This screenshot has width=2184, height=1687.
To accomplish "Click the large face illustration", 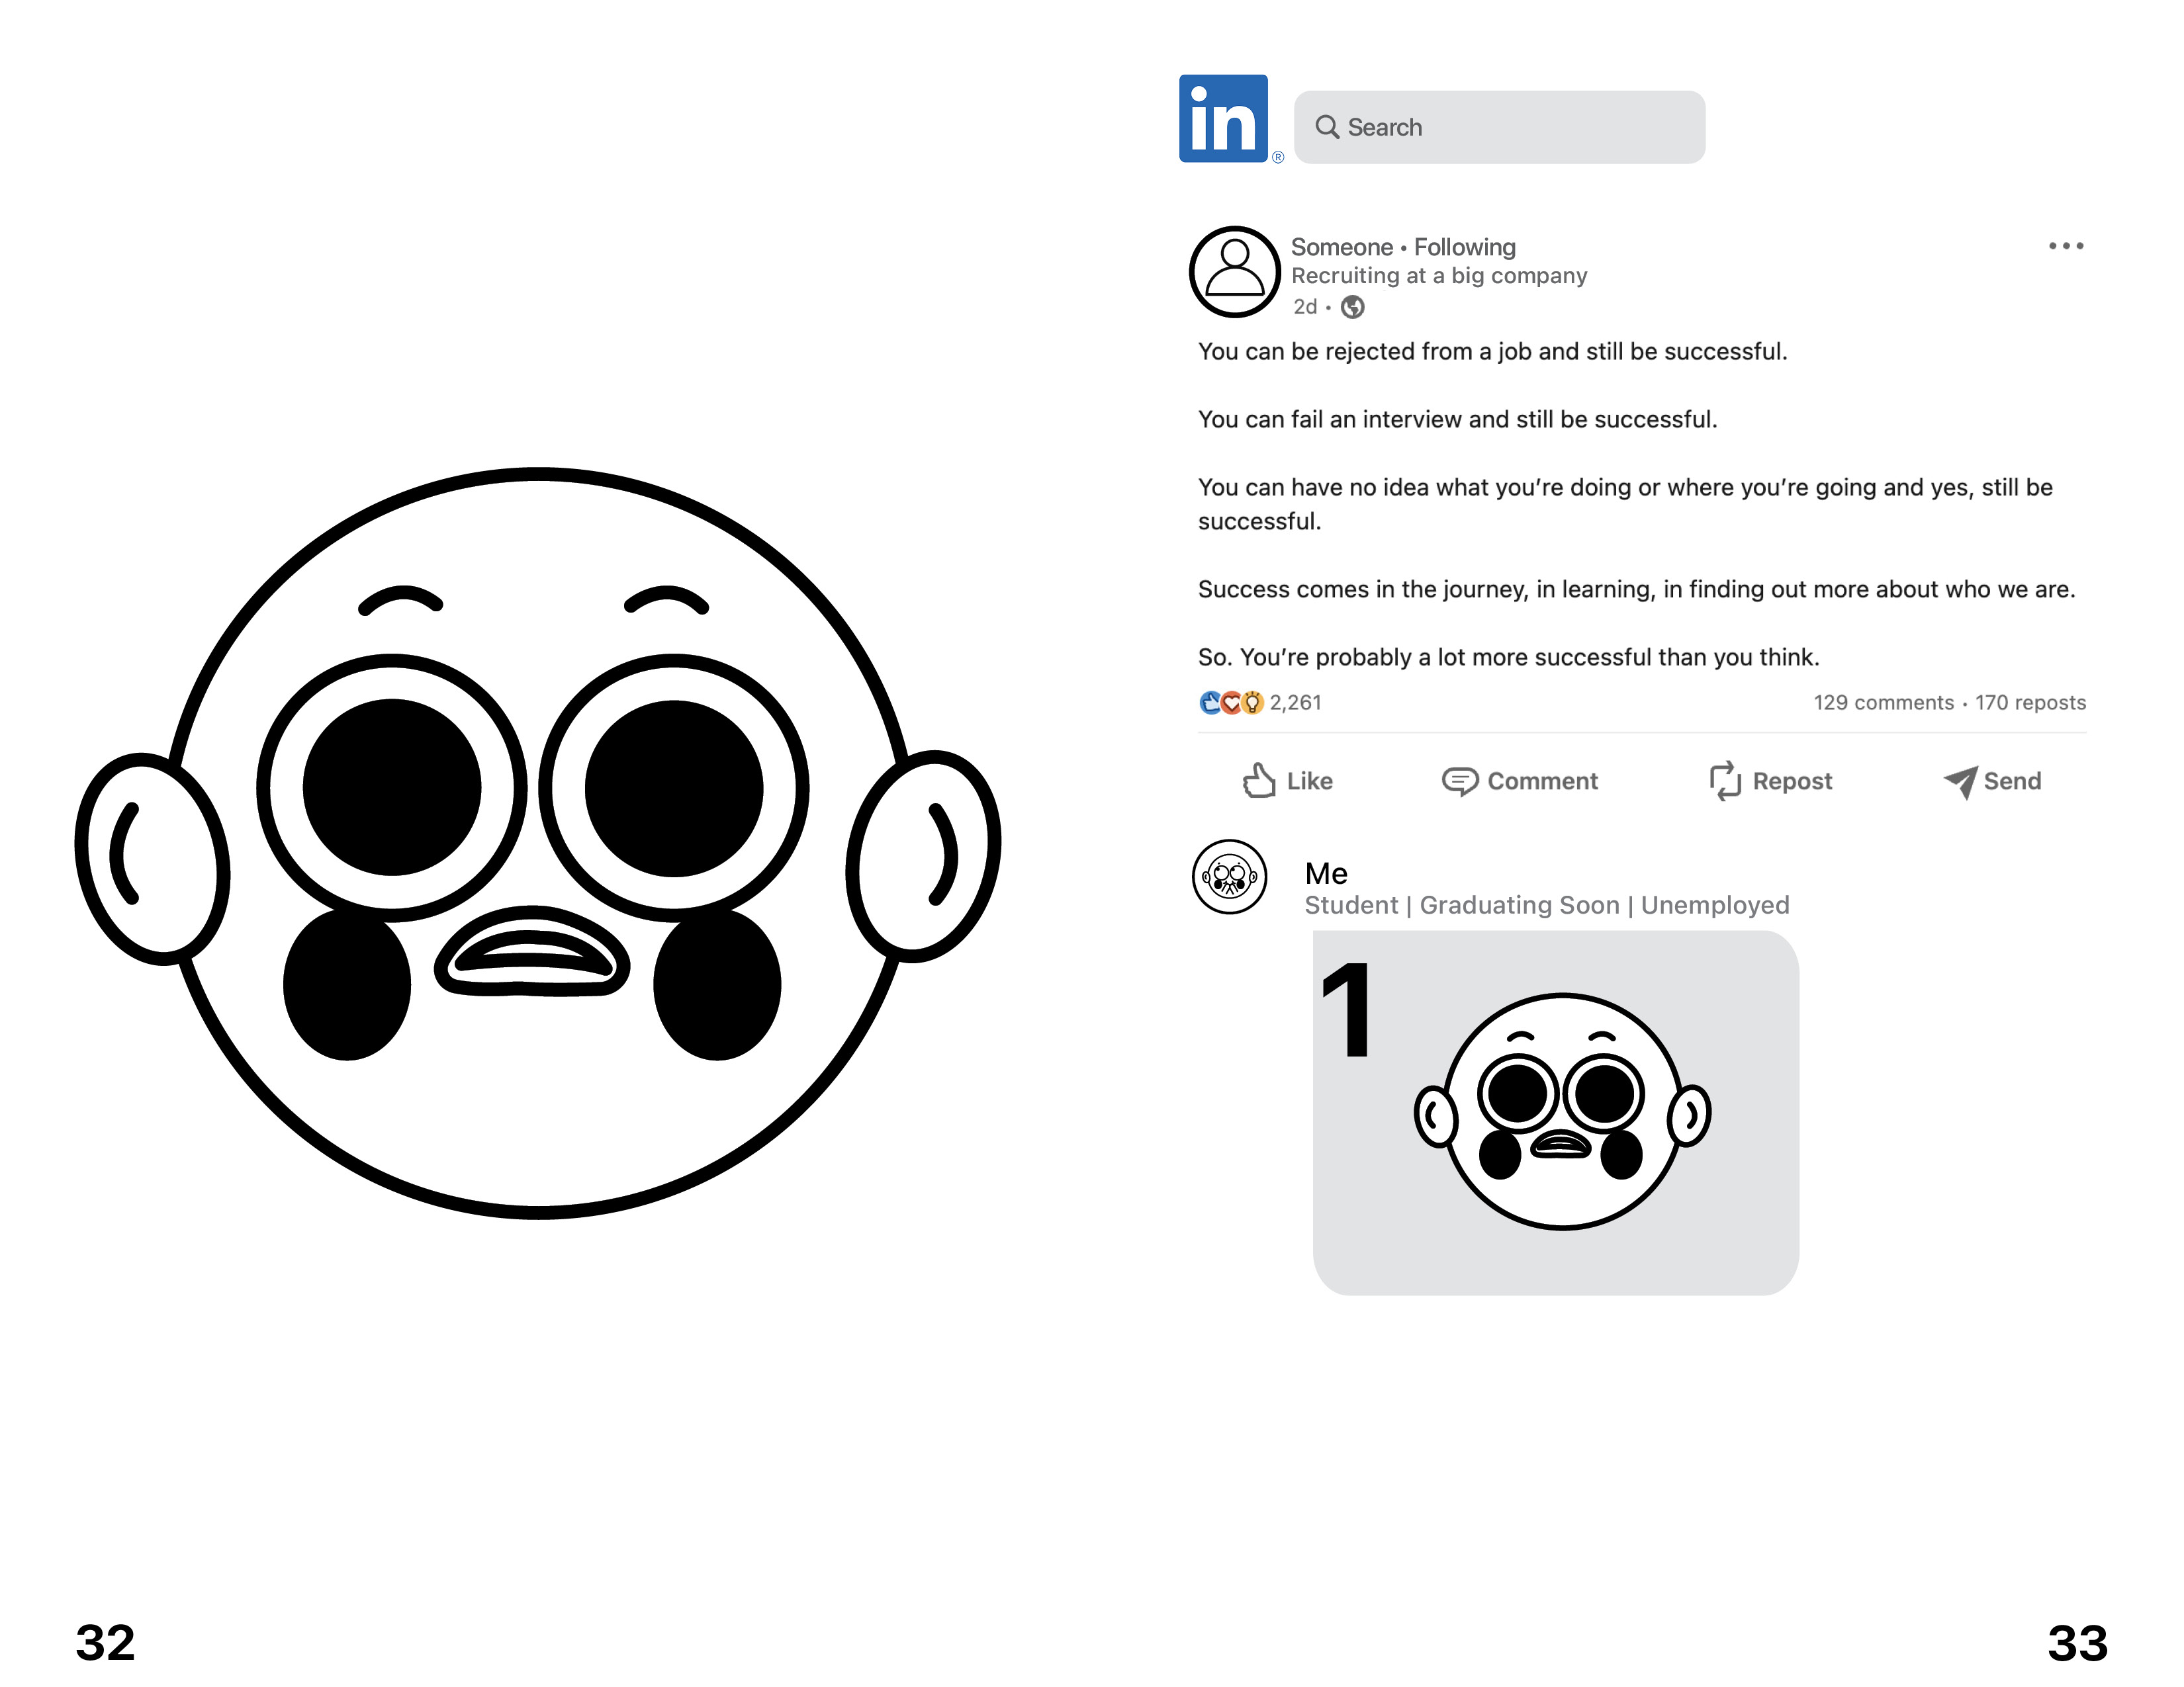I will click(x=538, y=842).
